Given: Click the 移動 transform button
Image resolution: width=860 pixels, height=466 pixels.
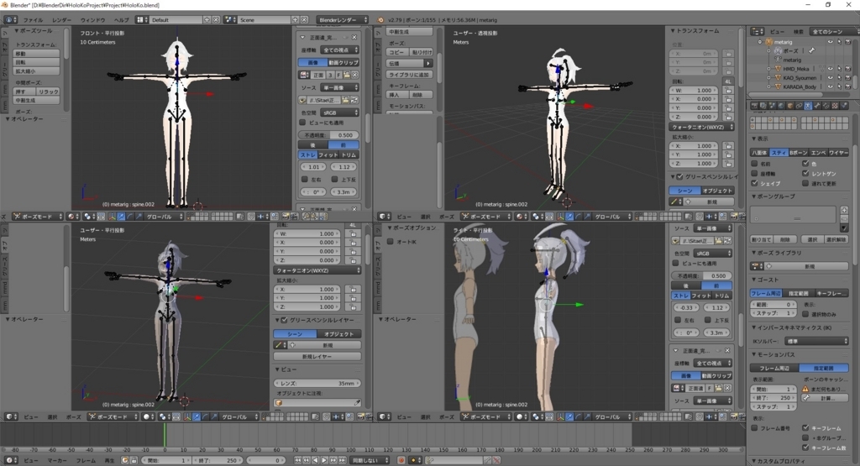Looking at the screenshot, I should coord(36,54).
